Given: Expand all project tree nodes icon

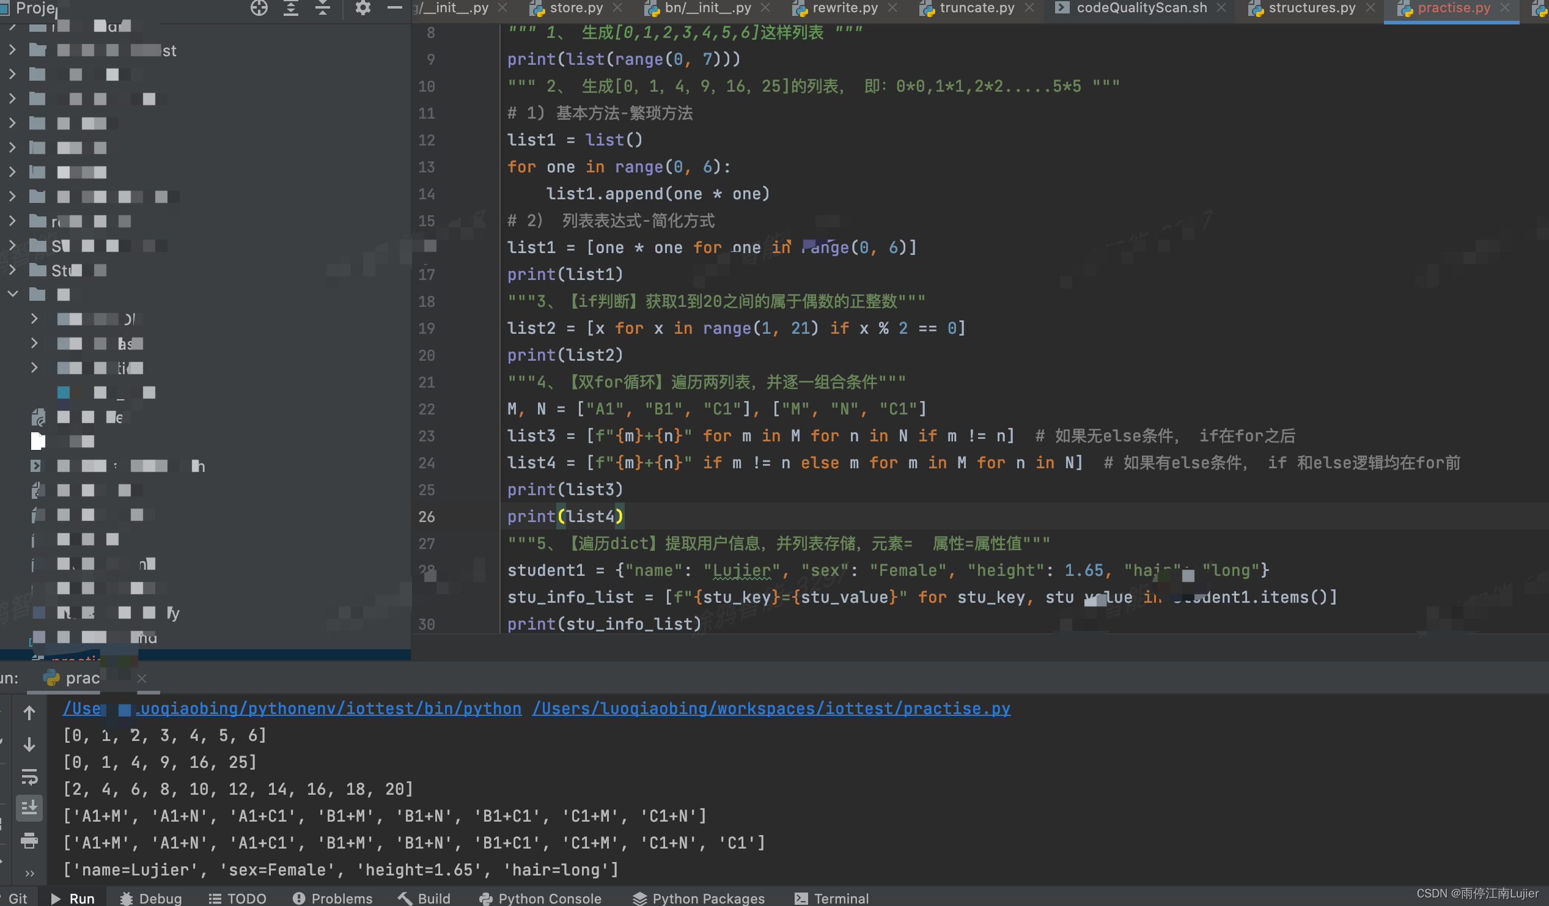Looking at the screenshot, I should click(x=291, y=7).
